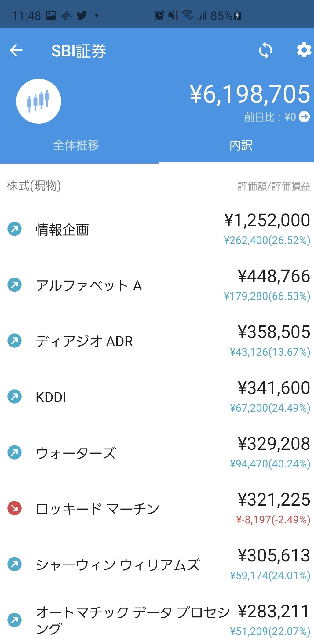Open 前日比 details arrow
Image resolution: width=314 pixels, height=643 pixels.
[304, 117]
